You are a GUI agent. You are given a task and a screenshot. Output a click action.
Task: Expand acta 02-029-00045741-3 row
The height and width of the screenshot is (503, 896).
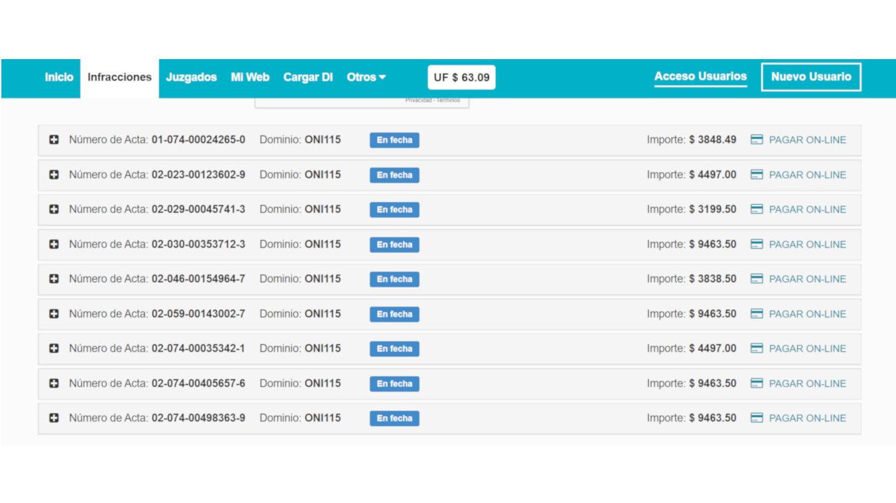54,210
